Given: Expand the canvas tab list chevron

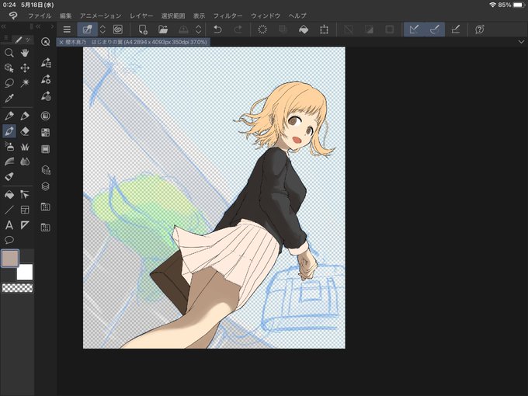Looking at the screenshot, I should tap(521, 42).
